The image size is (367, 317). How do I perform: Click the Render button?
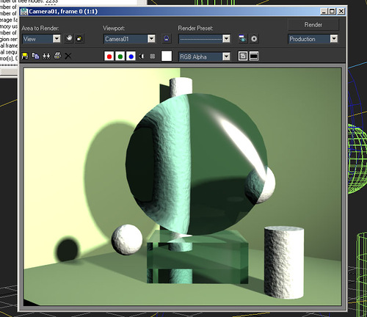click(x=313, y=25)
